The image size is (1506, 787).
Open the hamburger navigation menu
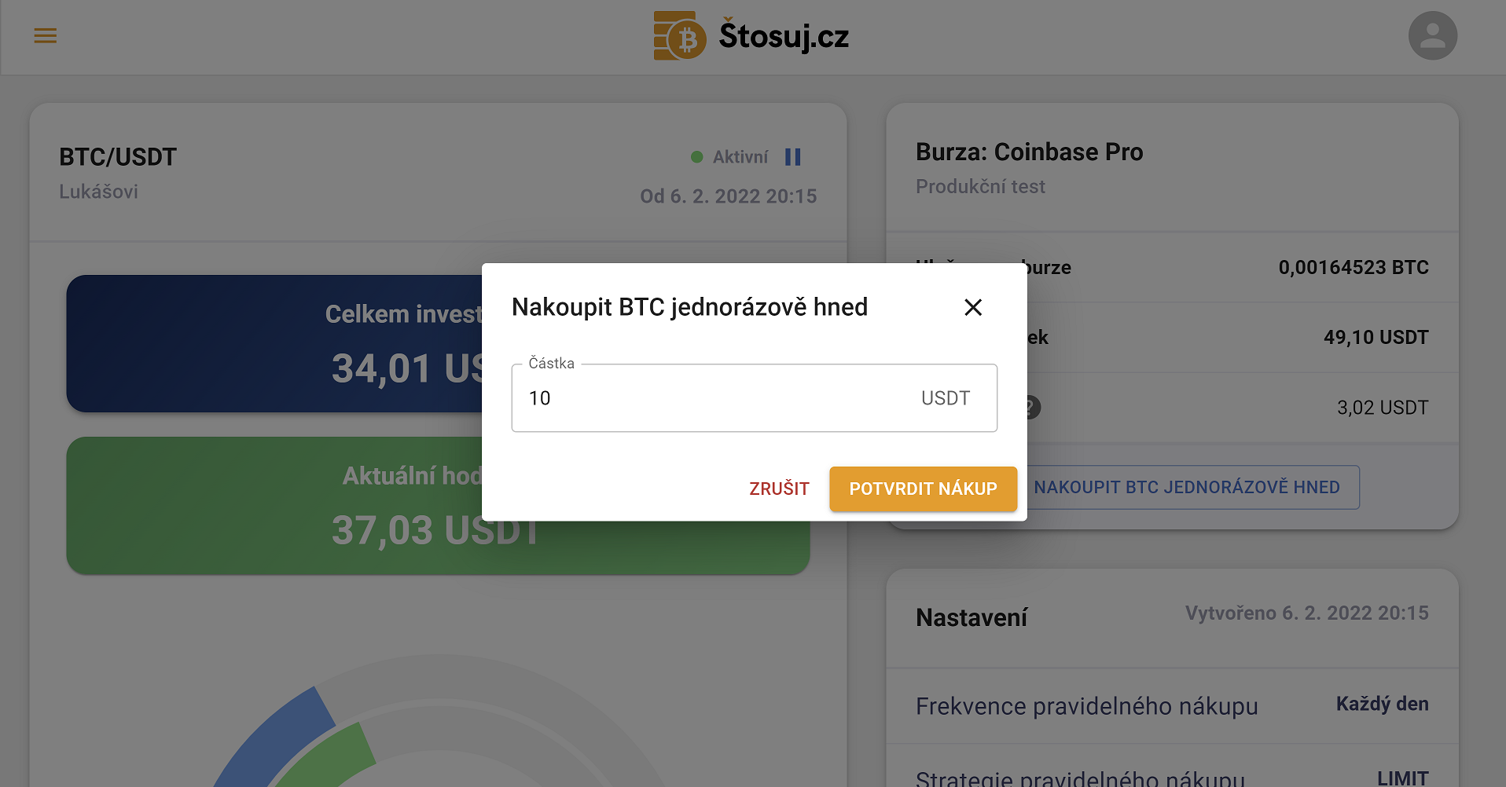pos(46,36)
